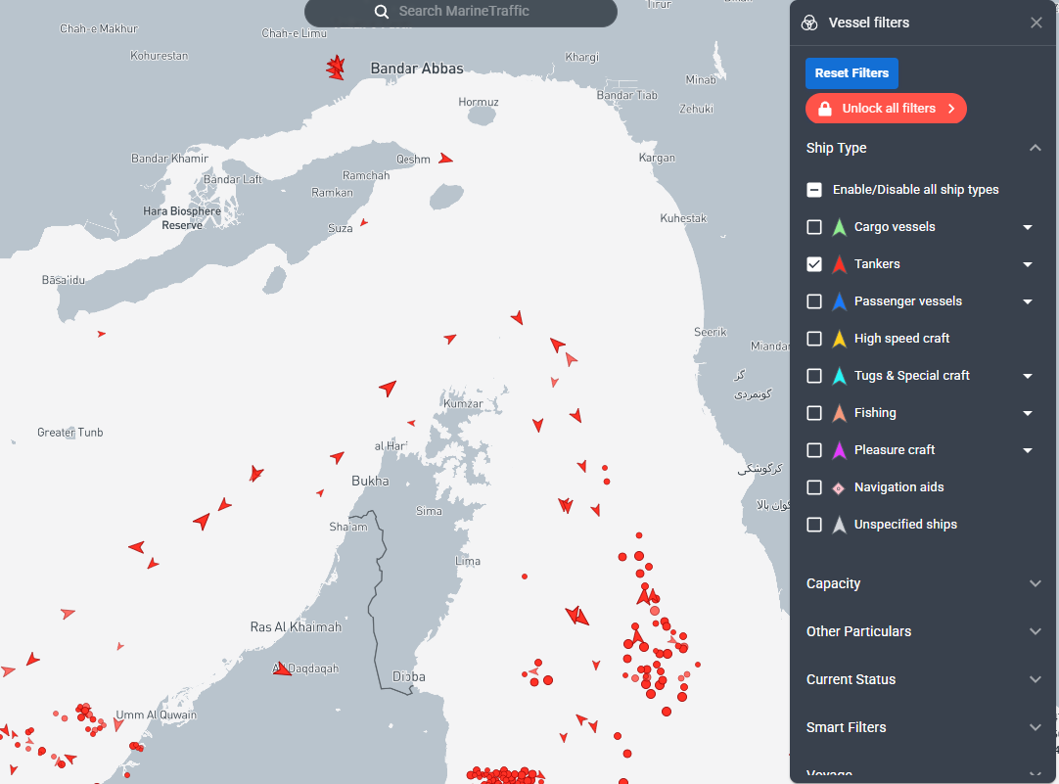The image size is (1059, 784).
Task: Click the search magnifier icon
Action: pyautogui.click(x=382, y=12)
